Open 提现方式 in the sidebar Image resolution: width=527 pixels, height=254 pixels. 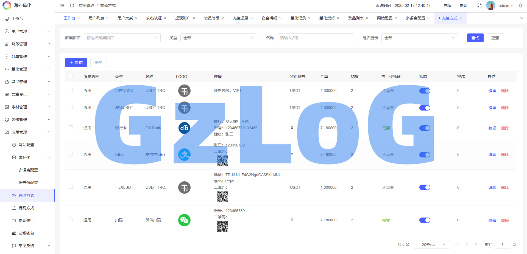[26, 208]
